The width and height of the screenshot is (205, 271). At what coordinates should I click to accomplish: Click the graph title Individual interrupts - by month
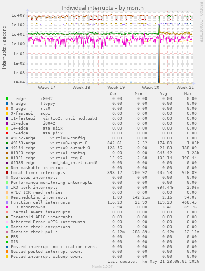click(102, 8)
